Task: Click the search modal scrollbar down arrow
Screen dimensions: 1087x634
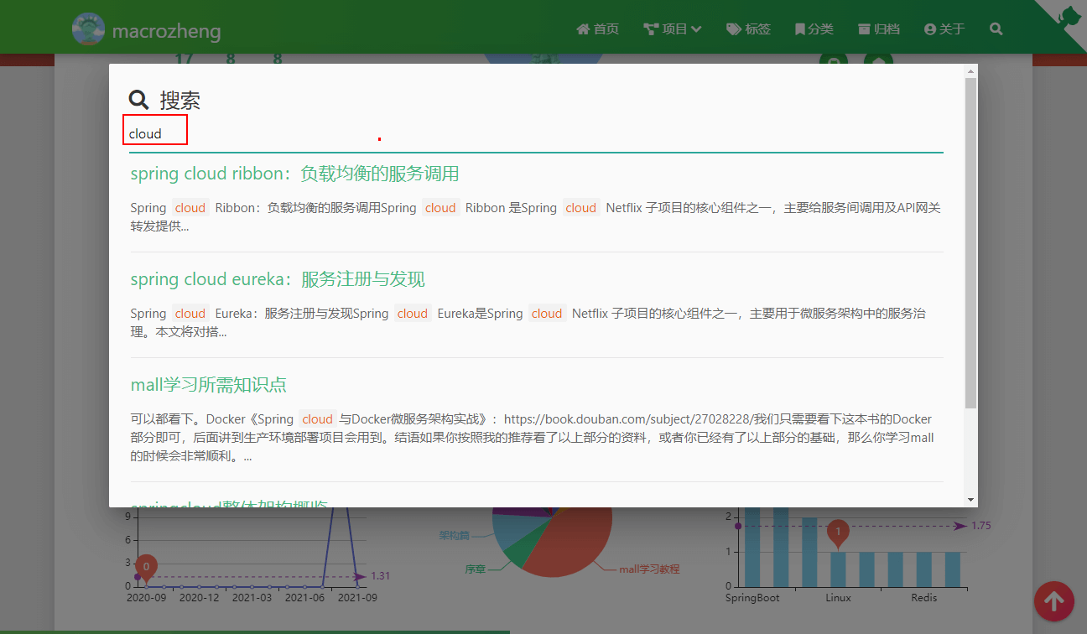Action: pyautogui.click(x=971, y=500)
